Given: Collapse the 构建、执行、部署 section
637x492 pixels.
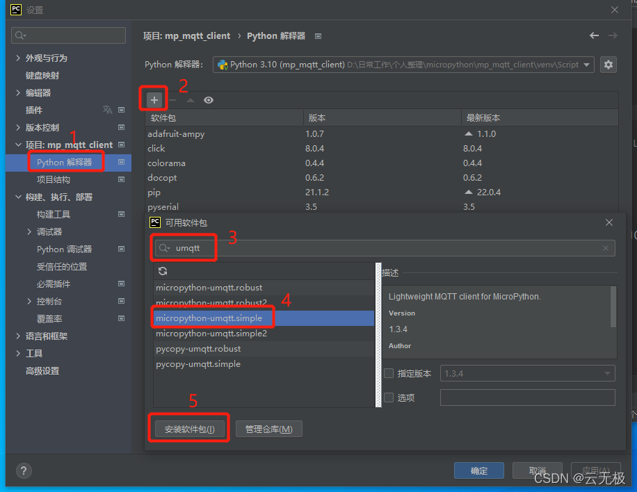Looking at the screenshot, I should [18, 197].
